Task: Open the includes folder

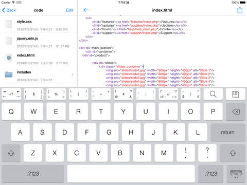Action: pos(39,75)
